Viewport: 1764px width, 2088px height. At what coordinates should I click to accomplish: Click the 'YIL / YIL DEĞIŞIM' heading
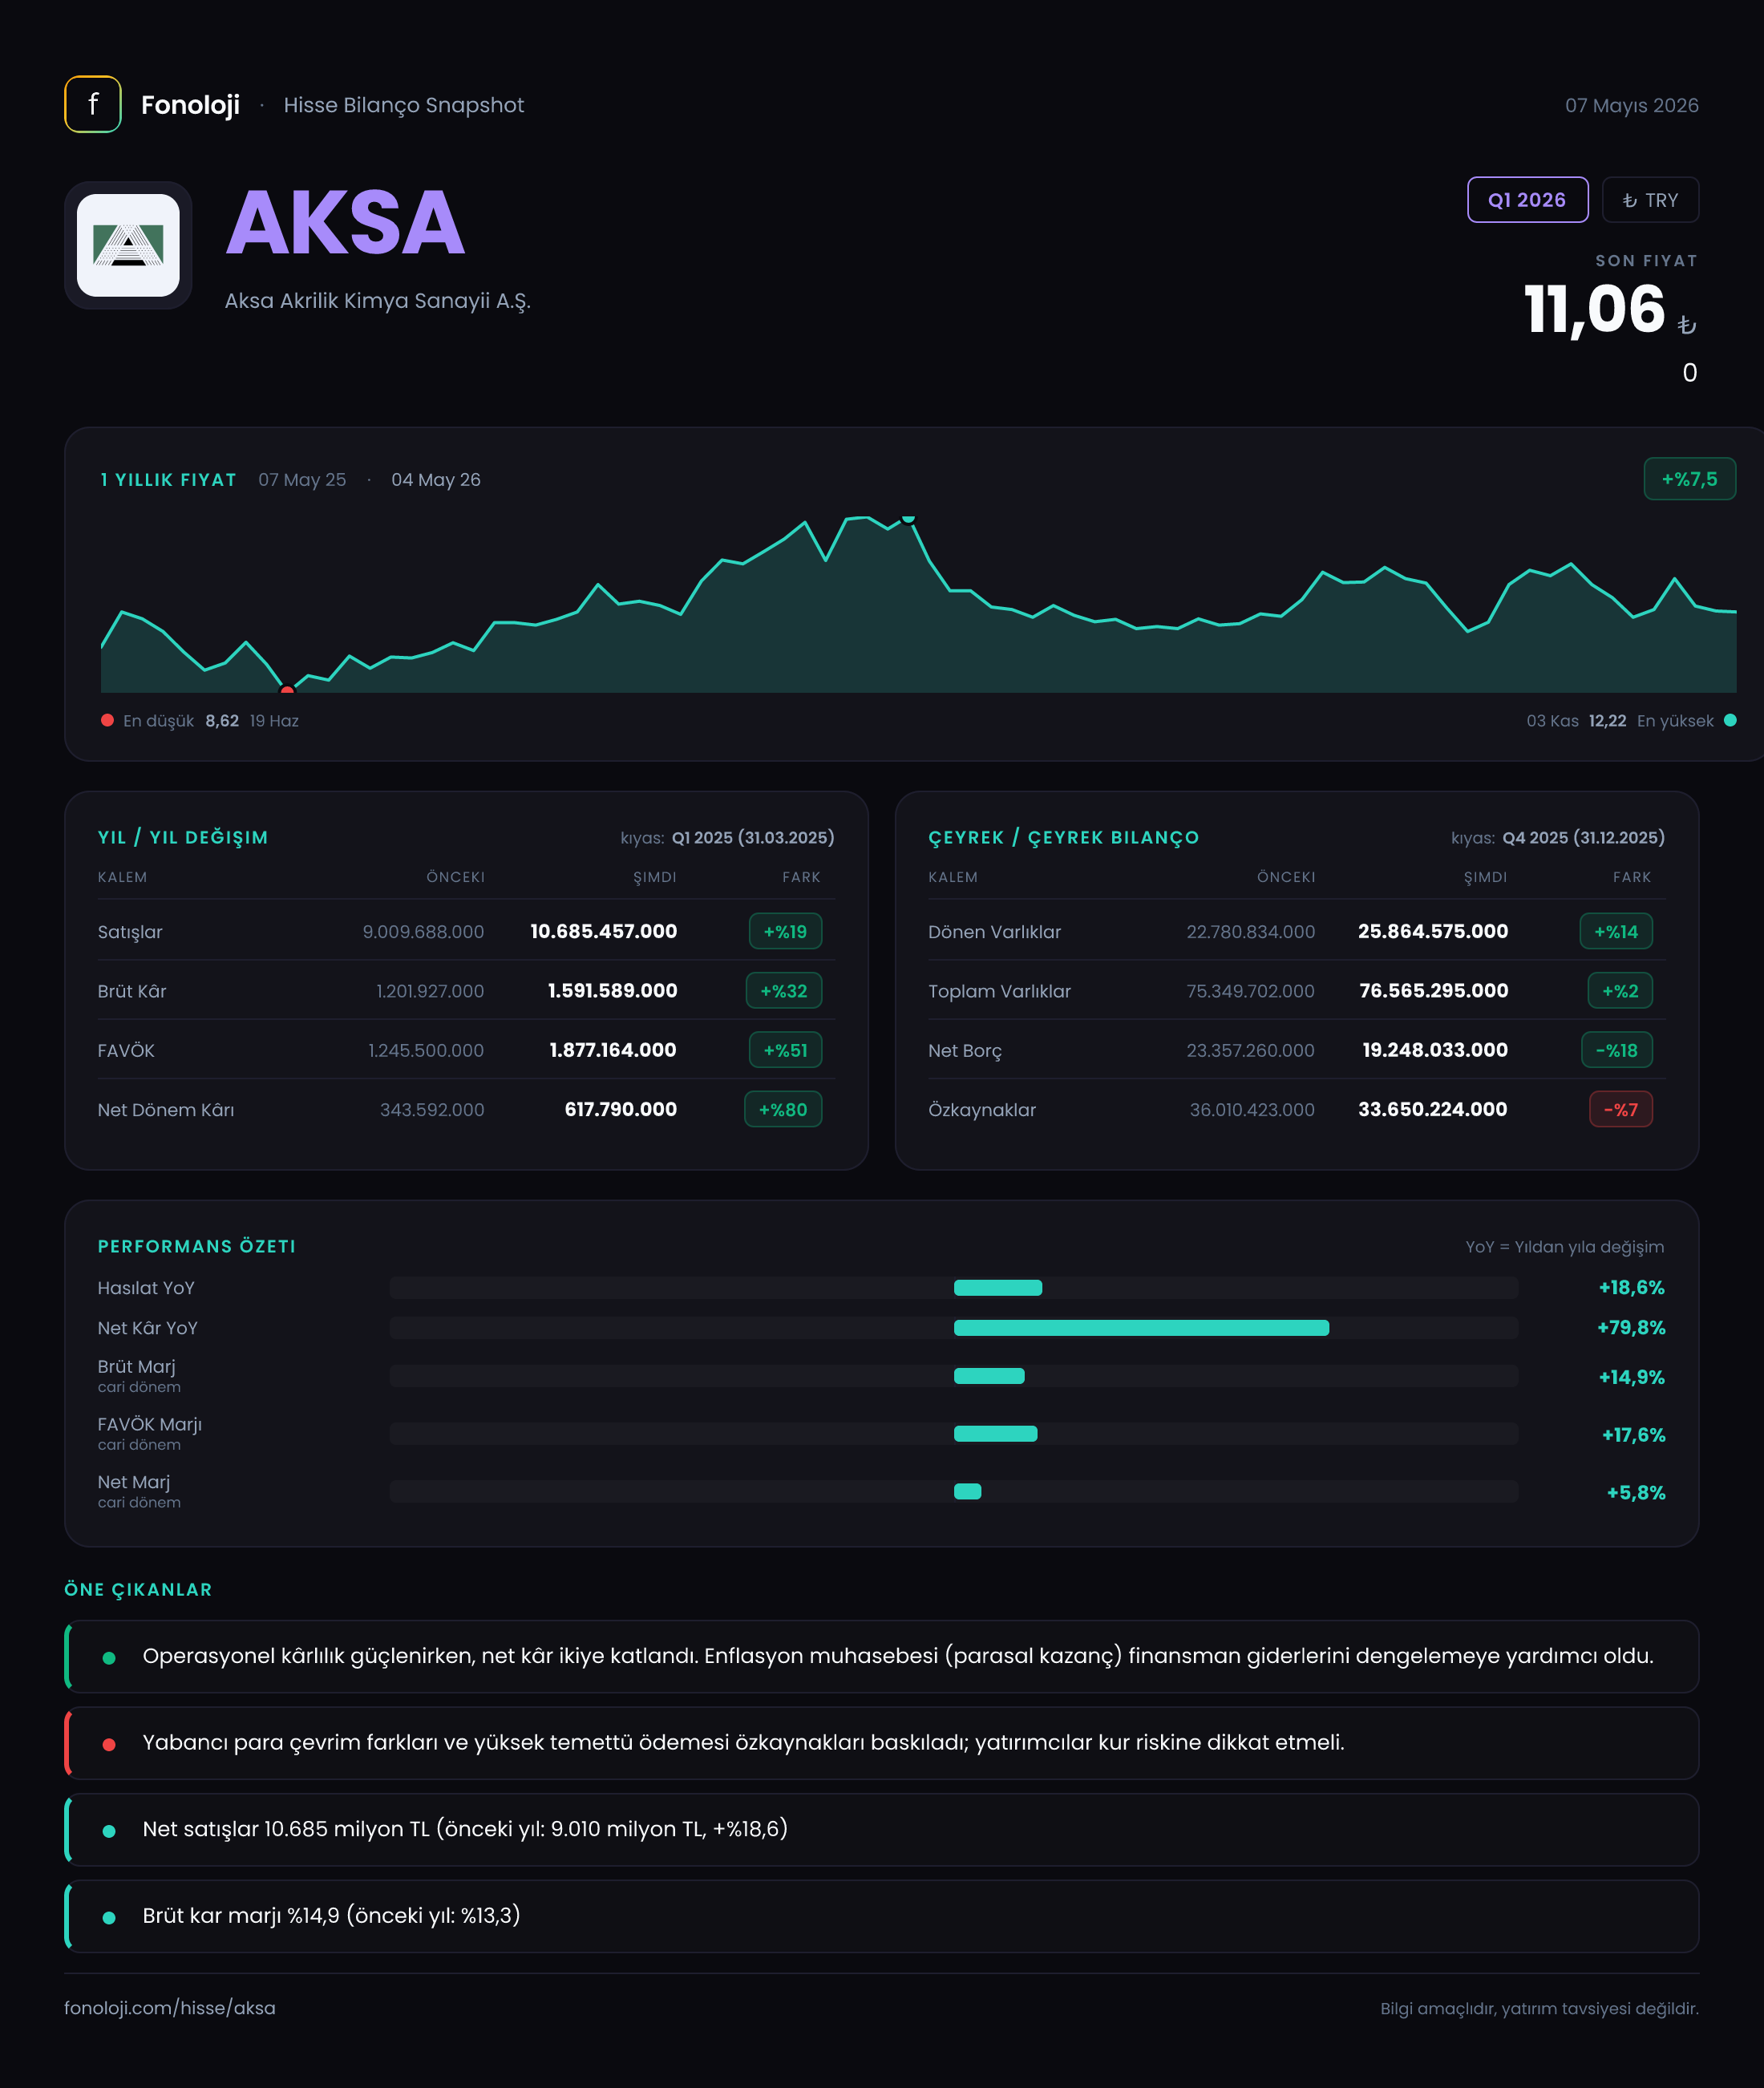(x=183, y=838)
